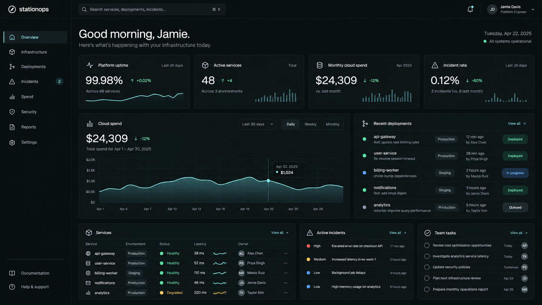This screenshot has width=542, height=305.
Task: Click the Degraded status for analytics service
Action: pos(171,293)
